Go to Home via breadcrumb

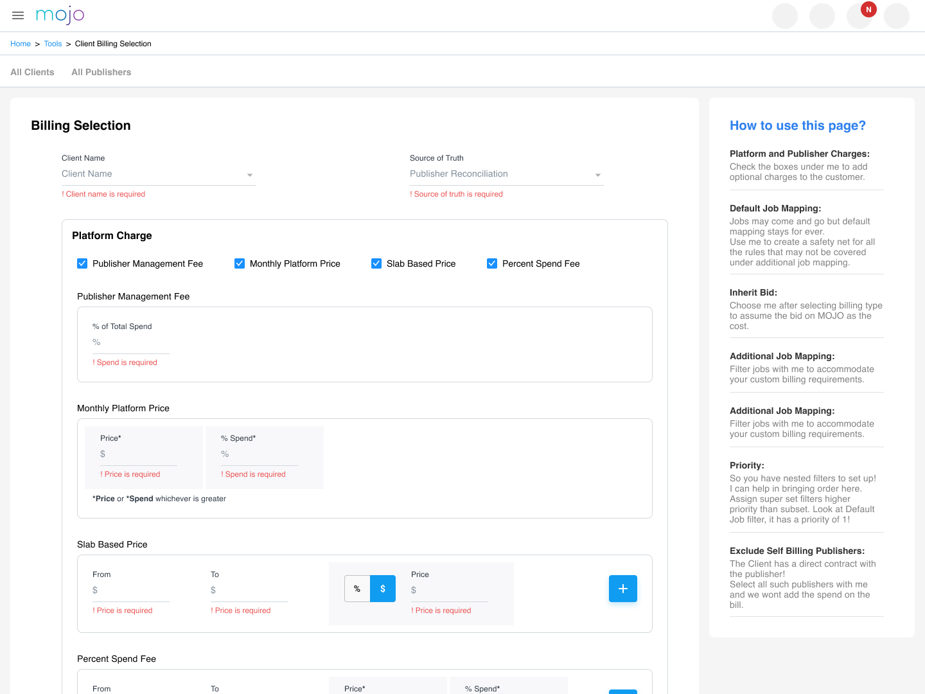[x=21, y=44]
